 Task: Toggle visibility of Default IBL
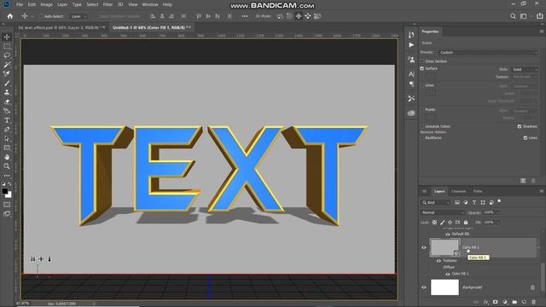[448, 235]
